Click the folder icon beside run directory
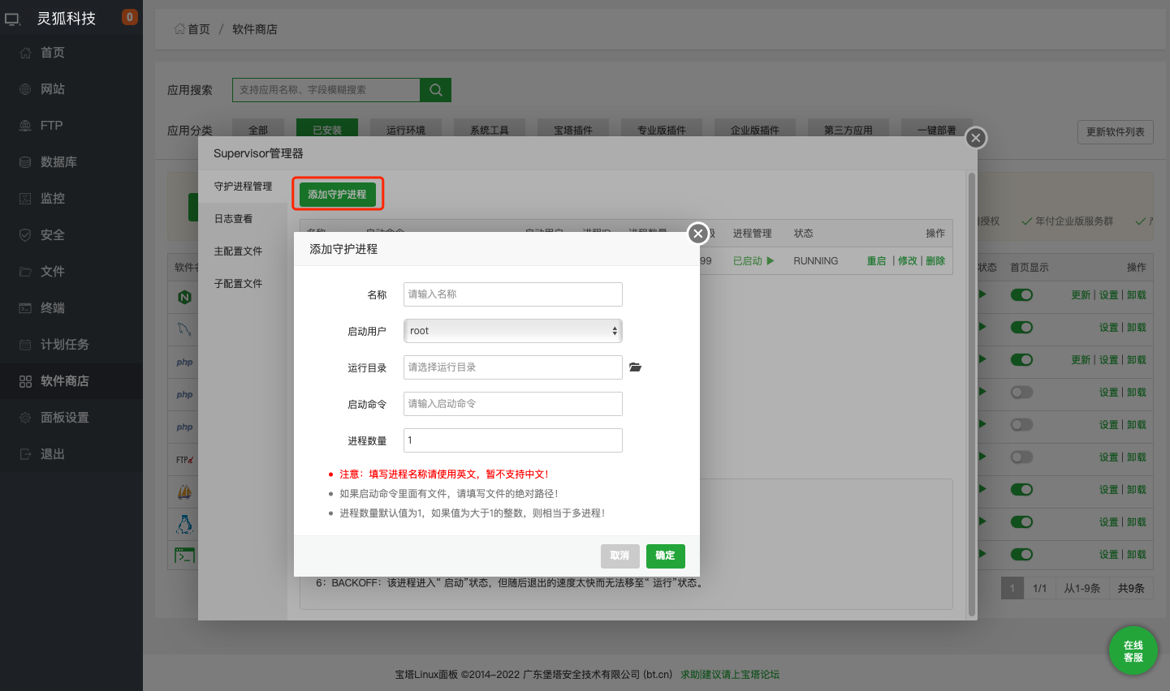The height and width of the screenshot is (691, 1170). [635, 367]
